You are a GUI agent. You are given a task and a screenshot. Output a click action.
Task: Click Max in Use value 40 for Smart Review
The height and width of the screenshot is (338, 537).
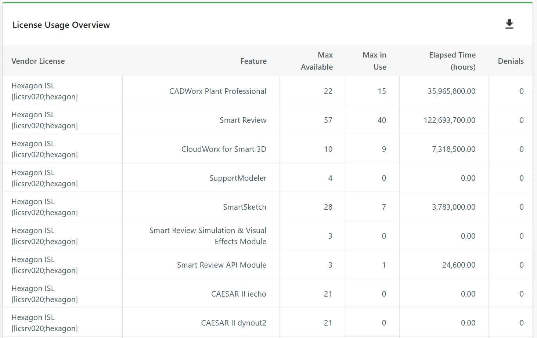(382, 120)
